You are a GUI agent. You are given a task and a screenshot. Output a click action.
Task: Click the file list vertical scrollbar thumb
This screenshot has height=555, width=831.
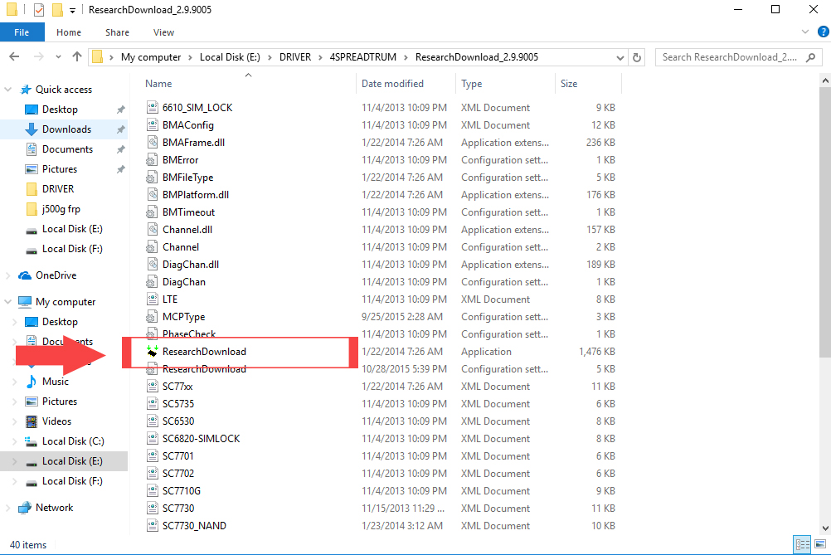point(824,222)
